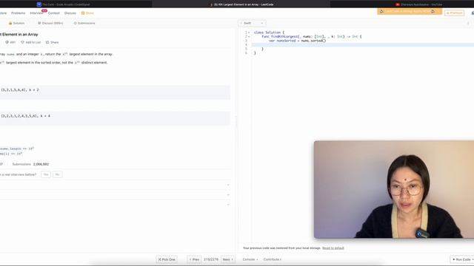
Task: Open the Contribute dropdown
Action: tap(272, 259)
